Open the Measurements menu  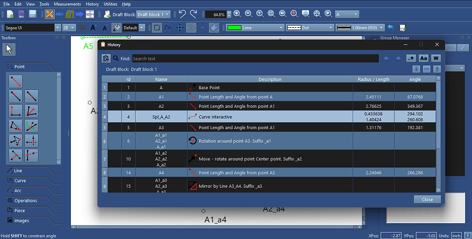[x=68, y=4]
